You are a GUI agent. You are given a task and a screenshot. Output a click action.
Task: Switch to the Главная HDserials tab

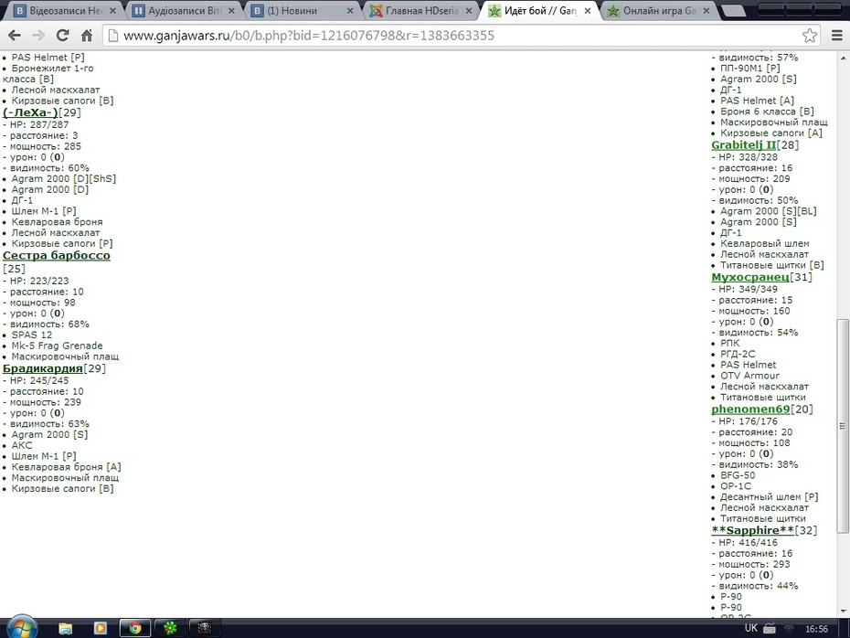tap(421, 10)
